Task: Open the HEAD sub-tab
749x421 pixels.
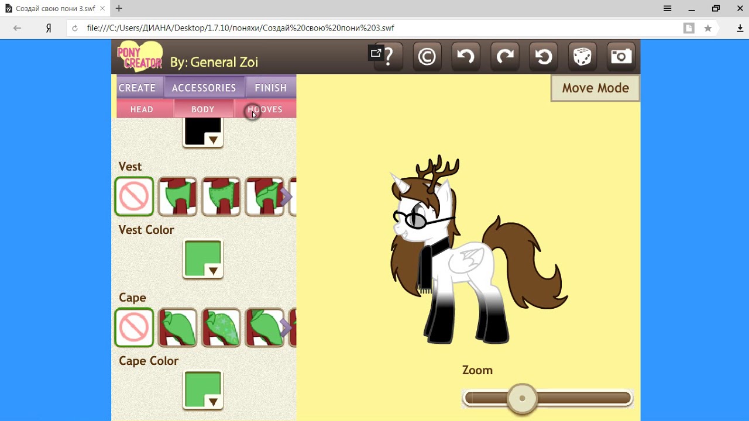Action: pos(142,109)
